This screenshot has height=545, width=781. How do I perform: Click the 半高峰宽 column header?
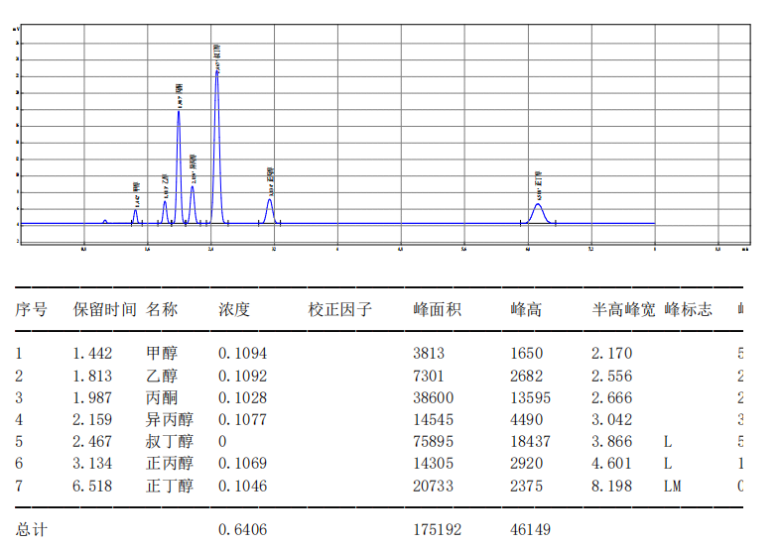click(623, 309)
